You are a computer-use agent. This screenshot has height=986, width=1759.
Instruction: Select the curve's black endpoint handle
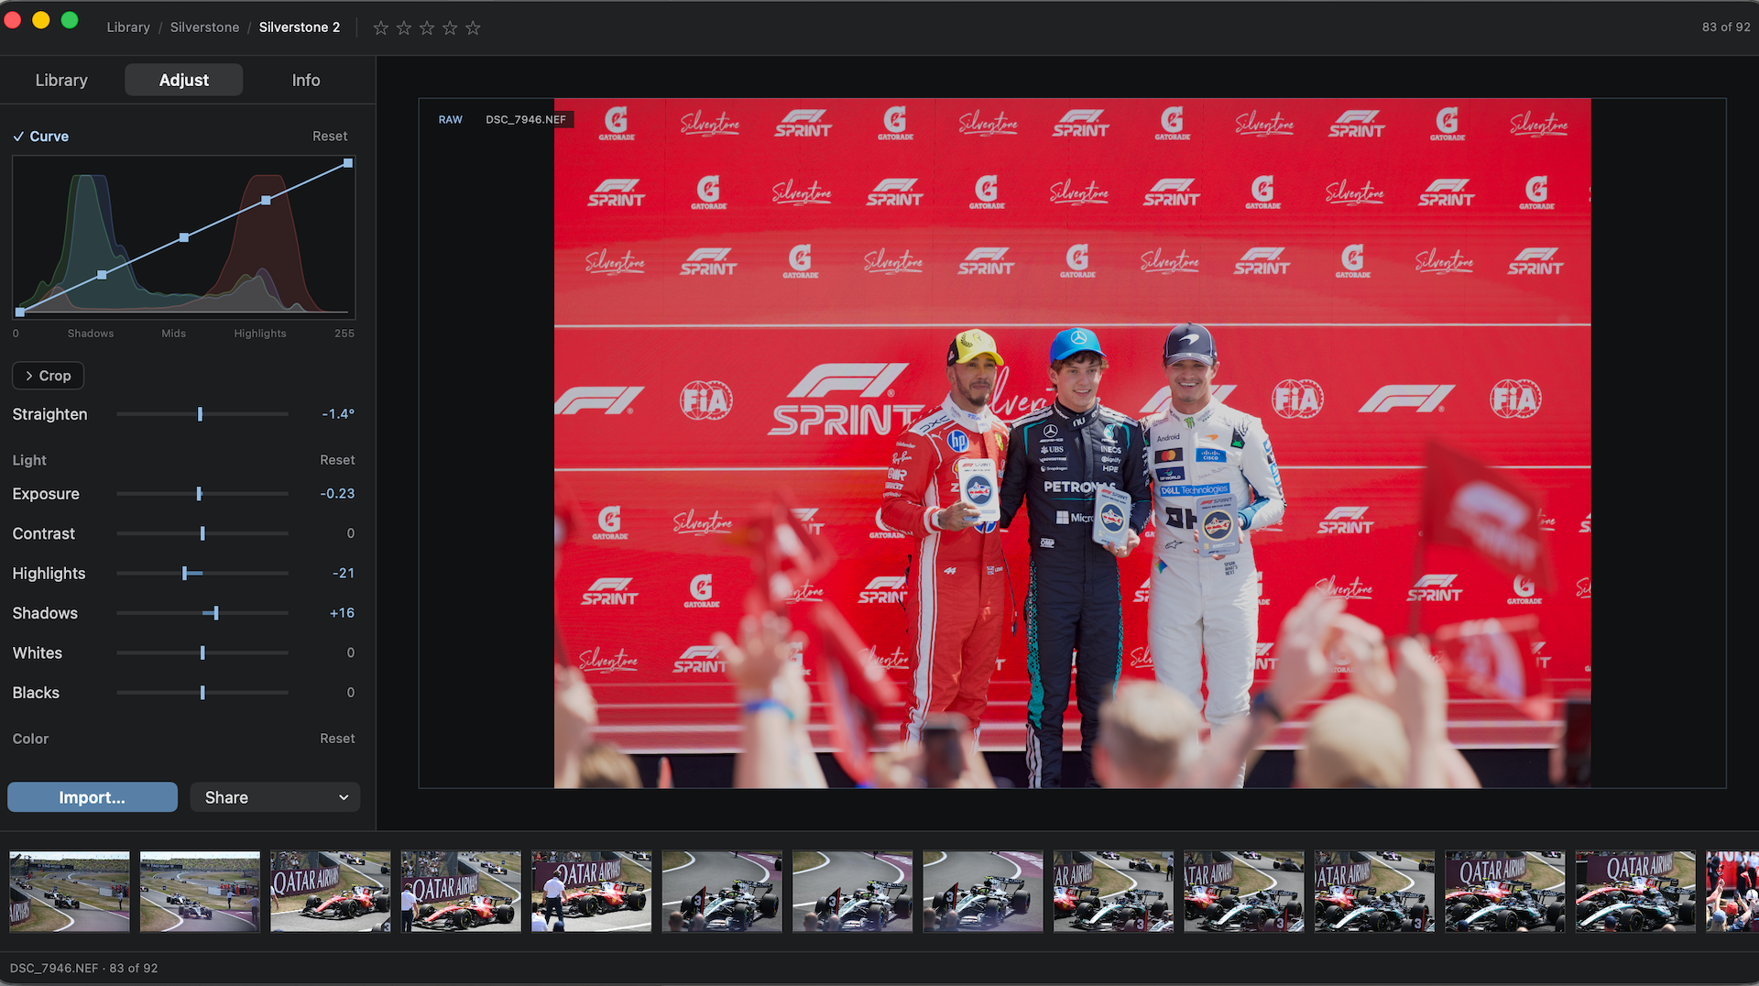20,312
